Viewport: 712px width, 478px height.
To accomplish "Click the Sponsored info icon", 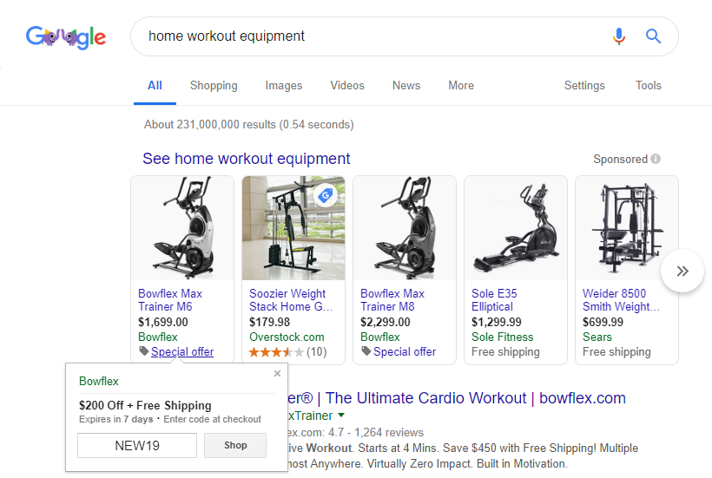I will pyautogui.click(x=656, y=159).
